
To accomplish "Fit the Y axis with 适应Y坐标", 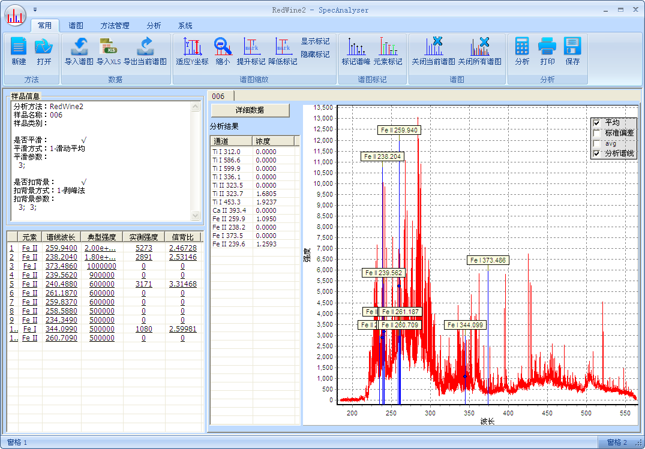I will pos(192,51).
